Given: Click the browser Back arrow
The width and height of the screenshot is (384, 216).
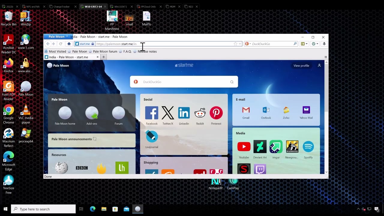Looking at the screenshot, I should tap(48, 44).
